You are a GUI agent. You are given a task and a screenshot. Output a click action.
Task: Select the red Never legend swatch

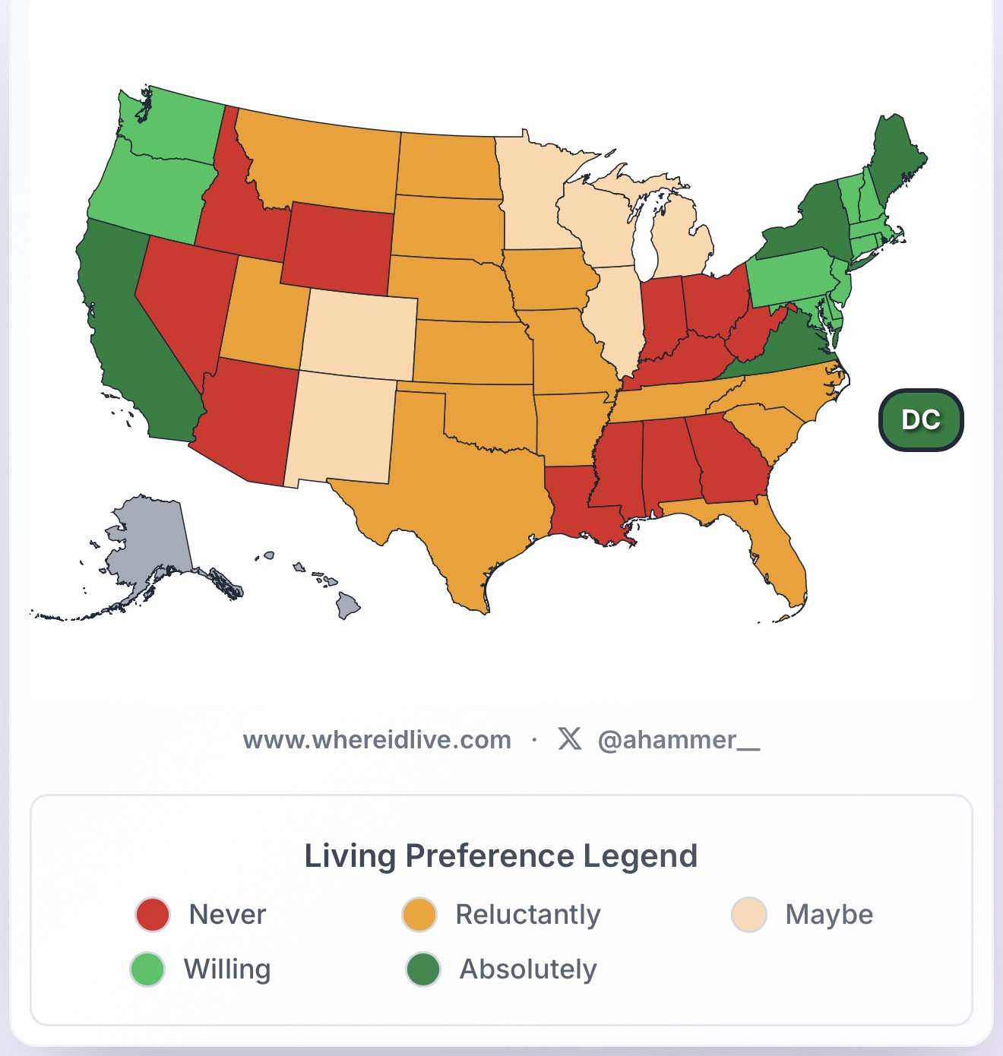[x=152, y=915]
